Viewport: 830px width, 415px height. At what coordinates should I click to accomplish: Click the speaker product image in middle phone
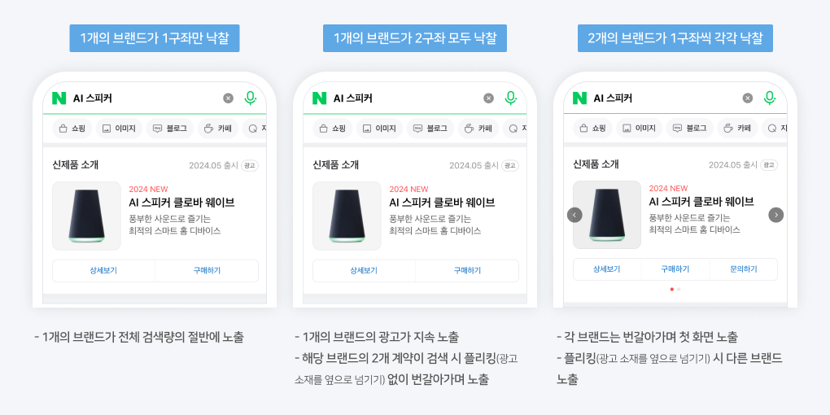coord(347,216)
